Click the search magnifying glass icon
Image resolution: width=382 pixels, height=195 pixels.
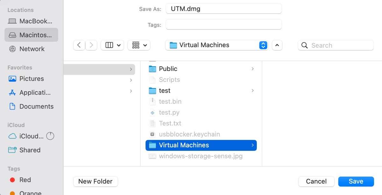pos(304,45)
